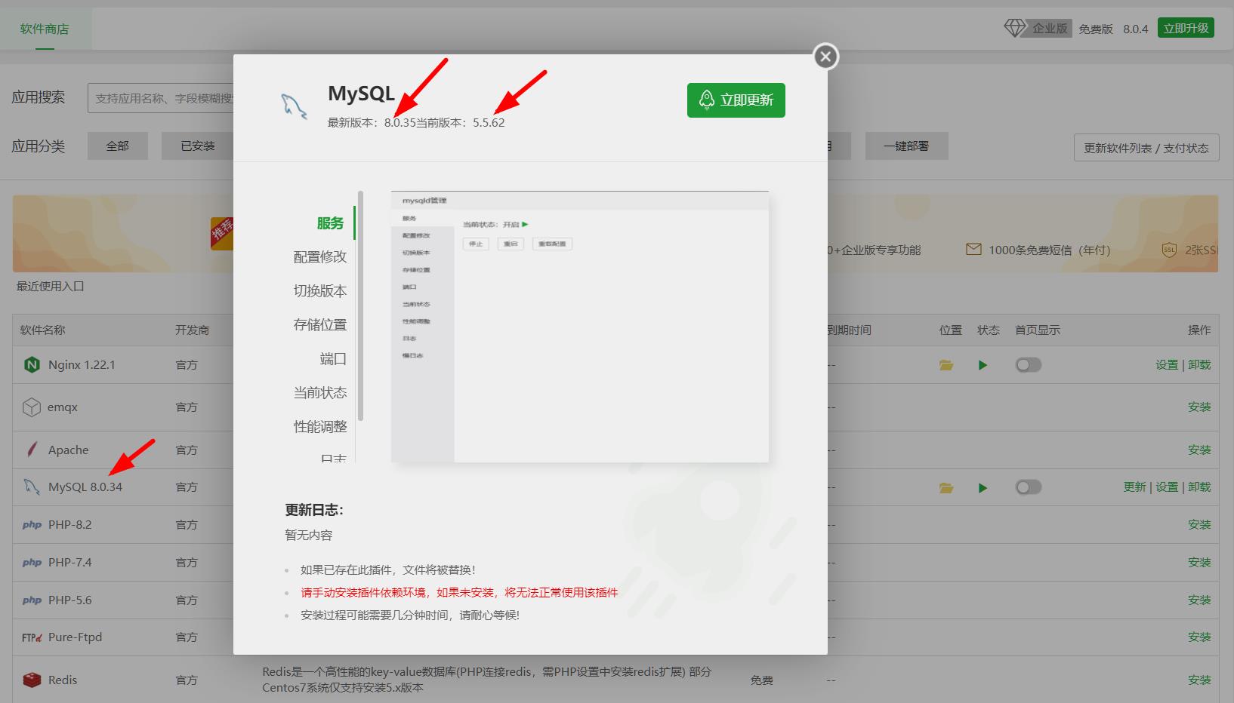Open Nginx 设置 link

pos(1167,364)
